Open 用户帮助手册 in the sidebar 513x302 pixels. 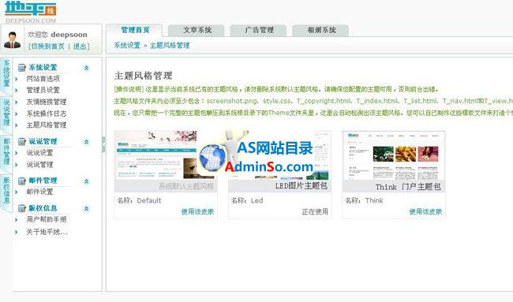click(47, 220)
